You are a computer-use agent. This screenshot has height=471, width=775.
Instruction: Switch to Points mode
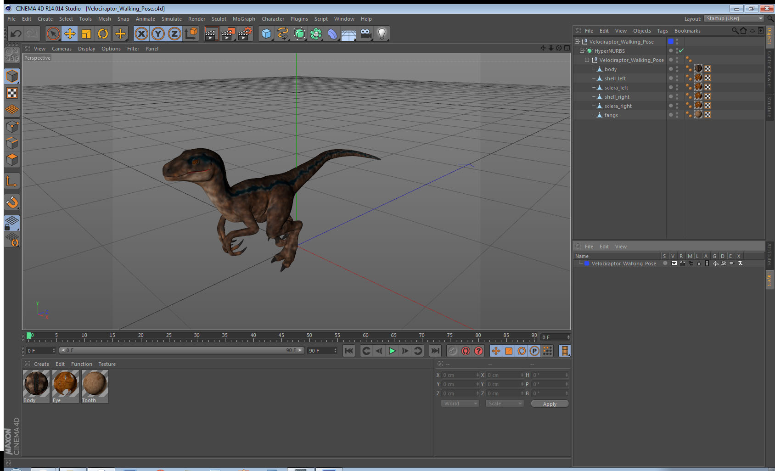pos(12,126)
